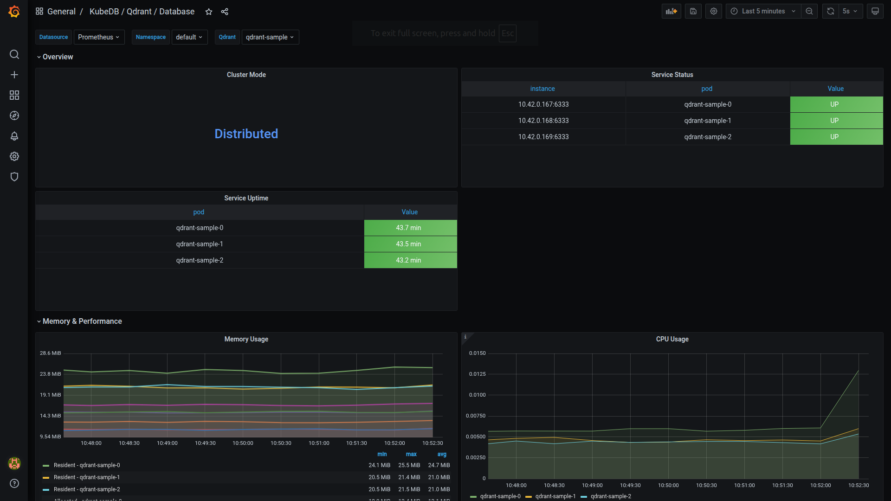Open the Memory Usage panel title menu

tap(246, 339)
